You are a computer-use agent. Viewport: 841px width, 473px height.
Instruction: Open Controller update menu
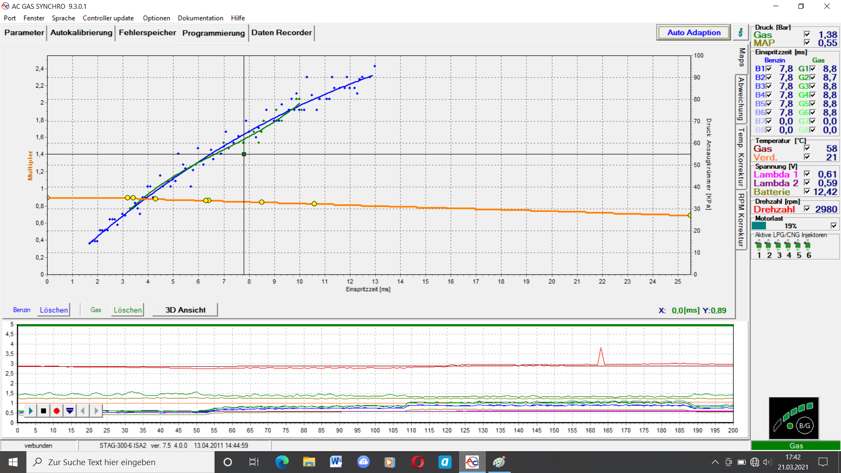coord(108,18)
